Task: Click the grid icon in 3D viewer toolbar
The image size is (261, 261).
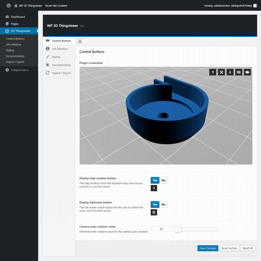Action: coord(239,72)
